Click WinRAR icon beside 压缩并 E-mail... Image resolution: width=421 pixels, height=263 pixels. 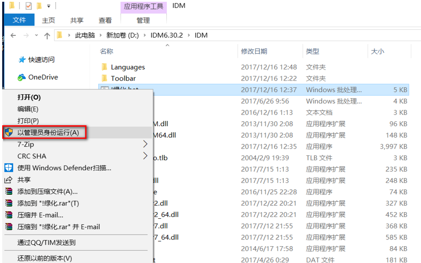pos(9,215)
